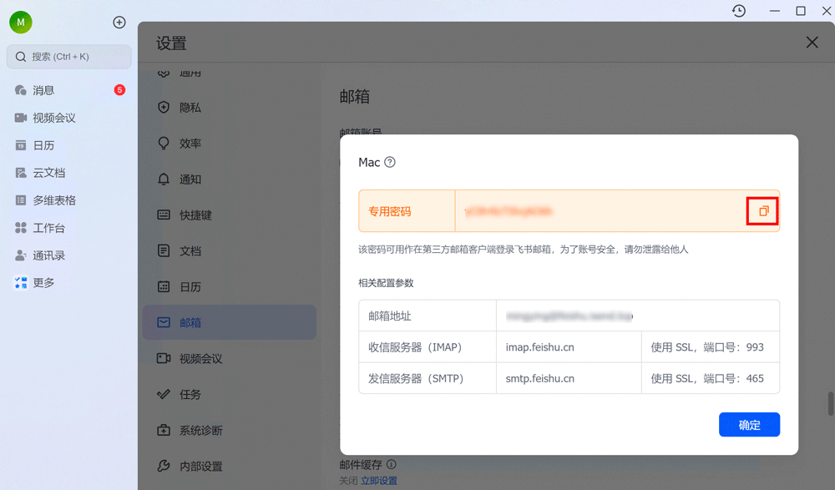Click the search (Ctrl+K) input field

pyautogui.click(x=67, y=56)
